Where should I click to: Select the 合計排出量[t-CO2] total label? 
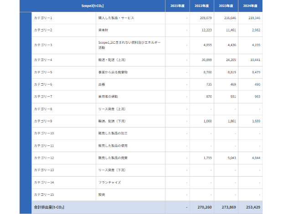click(x=49, y=207)
